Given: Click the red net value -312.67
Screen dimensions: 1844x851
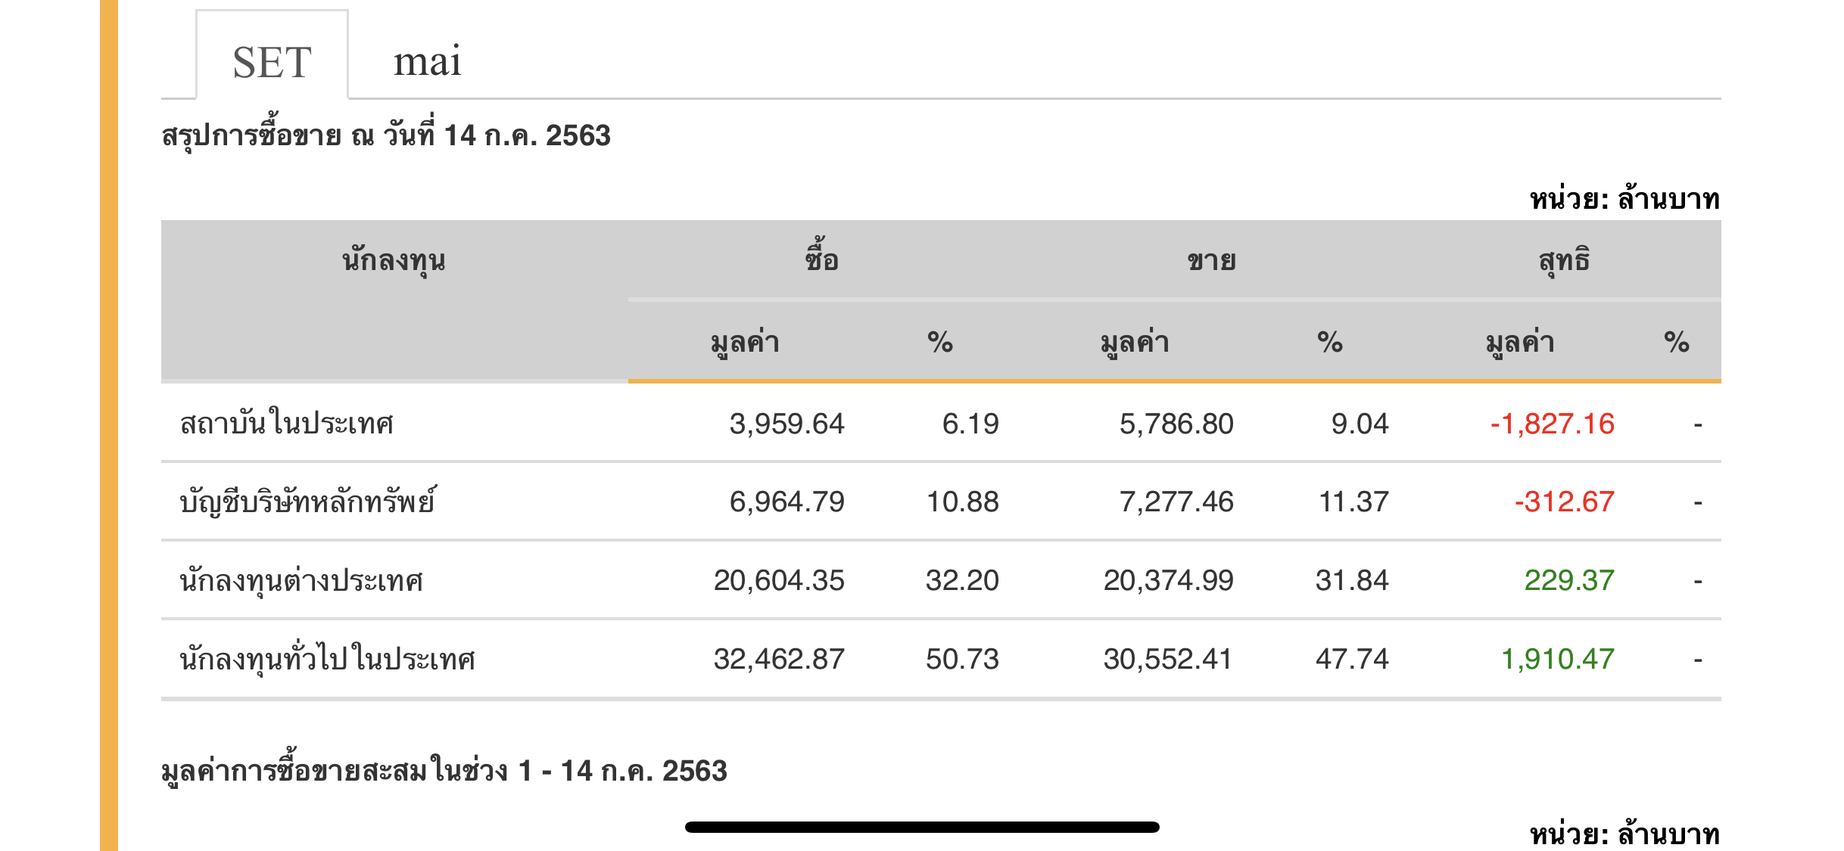Looking at the screenshot, I should pos(1564,502).
